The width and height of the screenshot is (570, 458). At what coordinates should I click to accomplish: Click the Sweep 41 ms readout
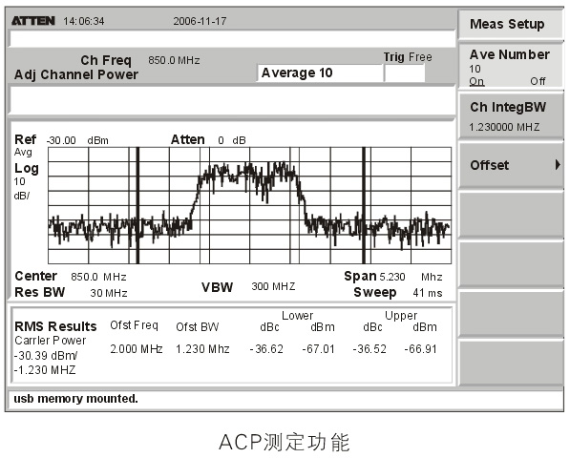pyautogui.click(x=398, y=292)
